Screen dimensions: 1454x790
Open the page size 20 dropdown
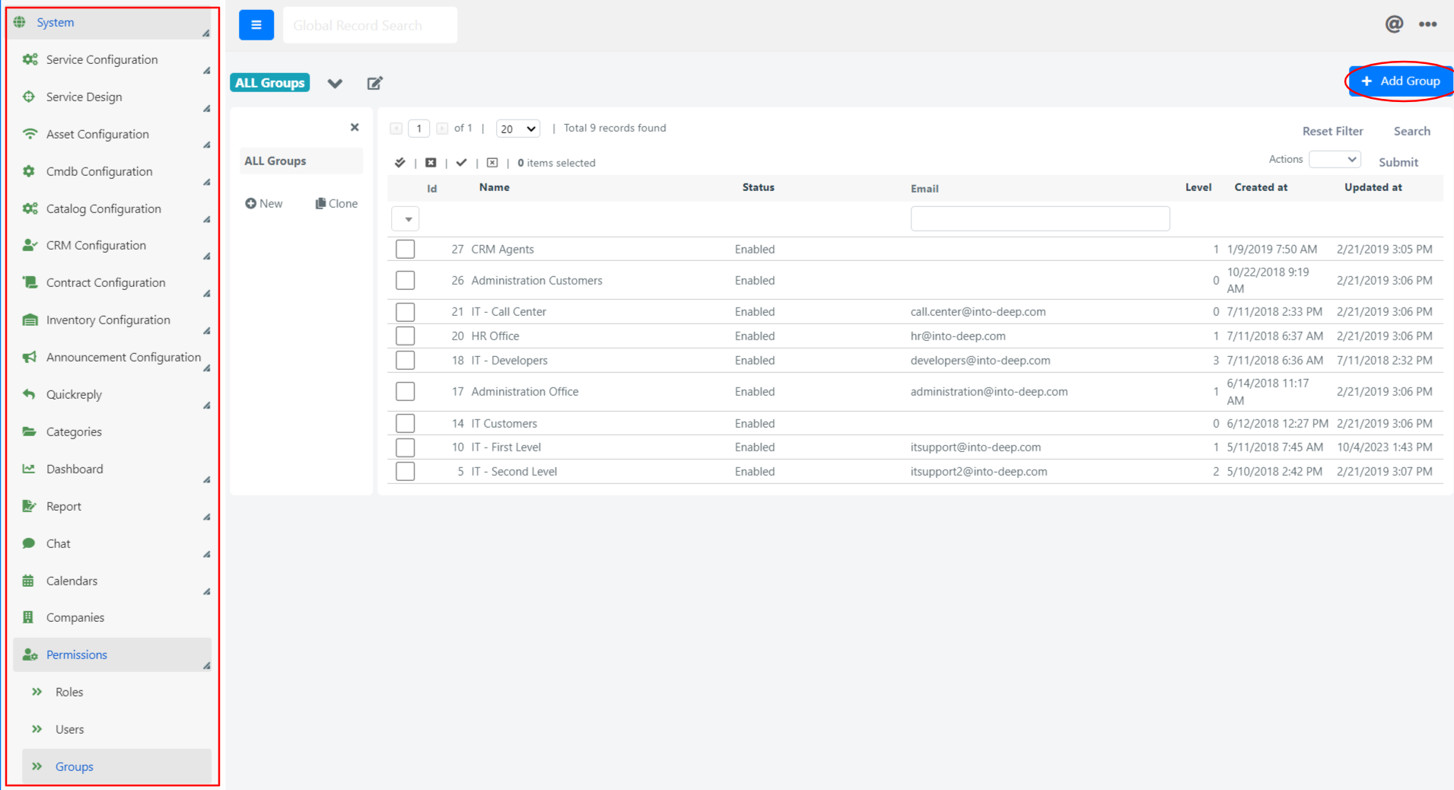coord(518,129)
